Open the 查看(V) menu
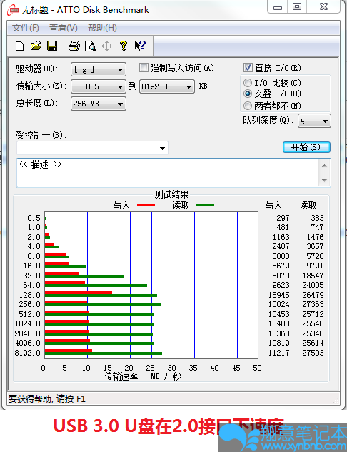 click(x=63, y=28)
